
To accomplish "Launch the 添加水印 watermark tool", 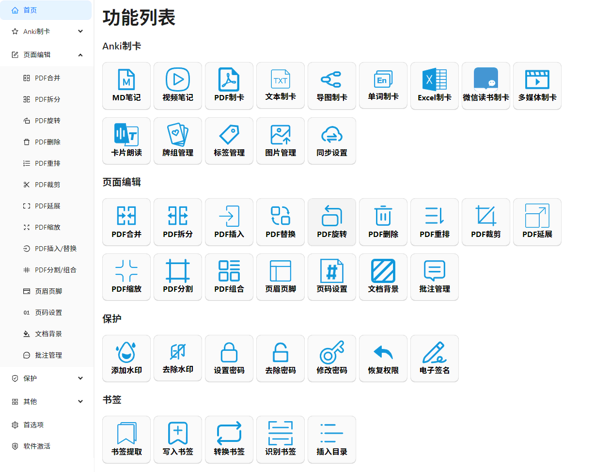I will coord(126,358).
